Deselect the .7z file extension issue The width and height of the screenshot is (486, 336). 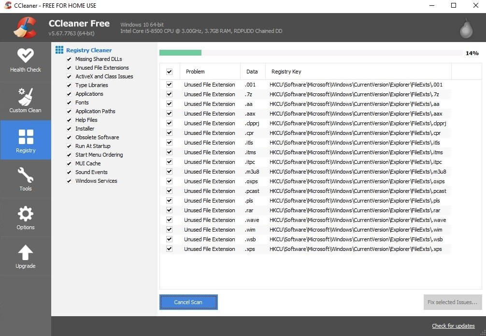[170, 94]
